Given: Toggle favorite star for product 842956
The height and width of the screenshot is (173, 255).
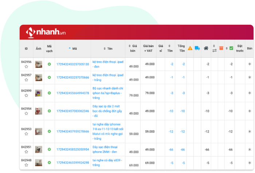Looking at the screenshot, I should (x=26, y=67).
